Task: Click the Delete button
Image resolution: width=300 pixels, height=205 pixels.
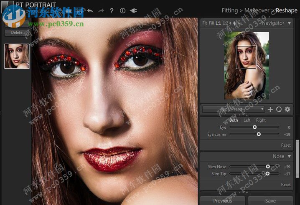Action: click(17, 32)
